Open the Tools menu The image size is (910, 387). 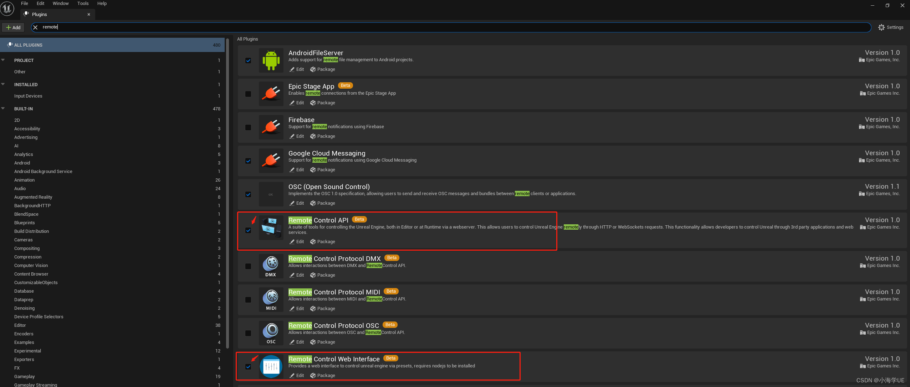click(83, 4)
